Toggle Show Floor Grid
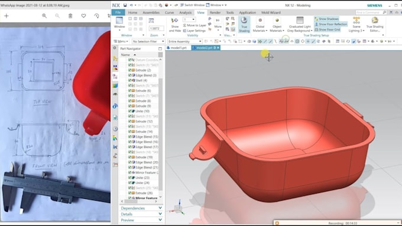402x226 pixels. (x=328, y=30)
